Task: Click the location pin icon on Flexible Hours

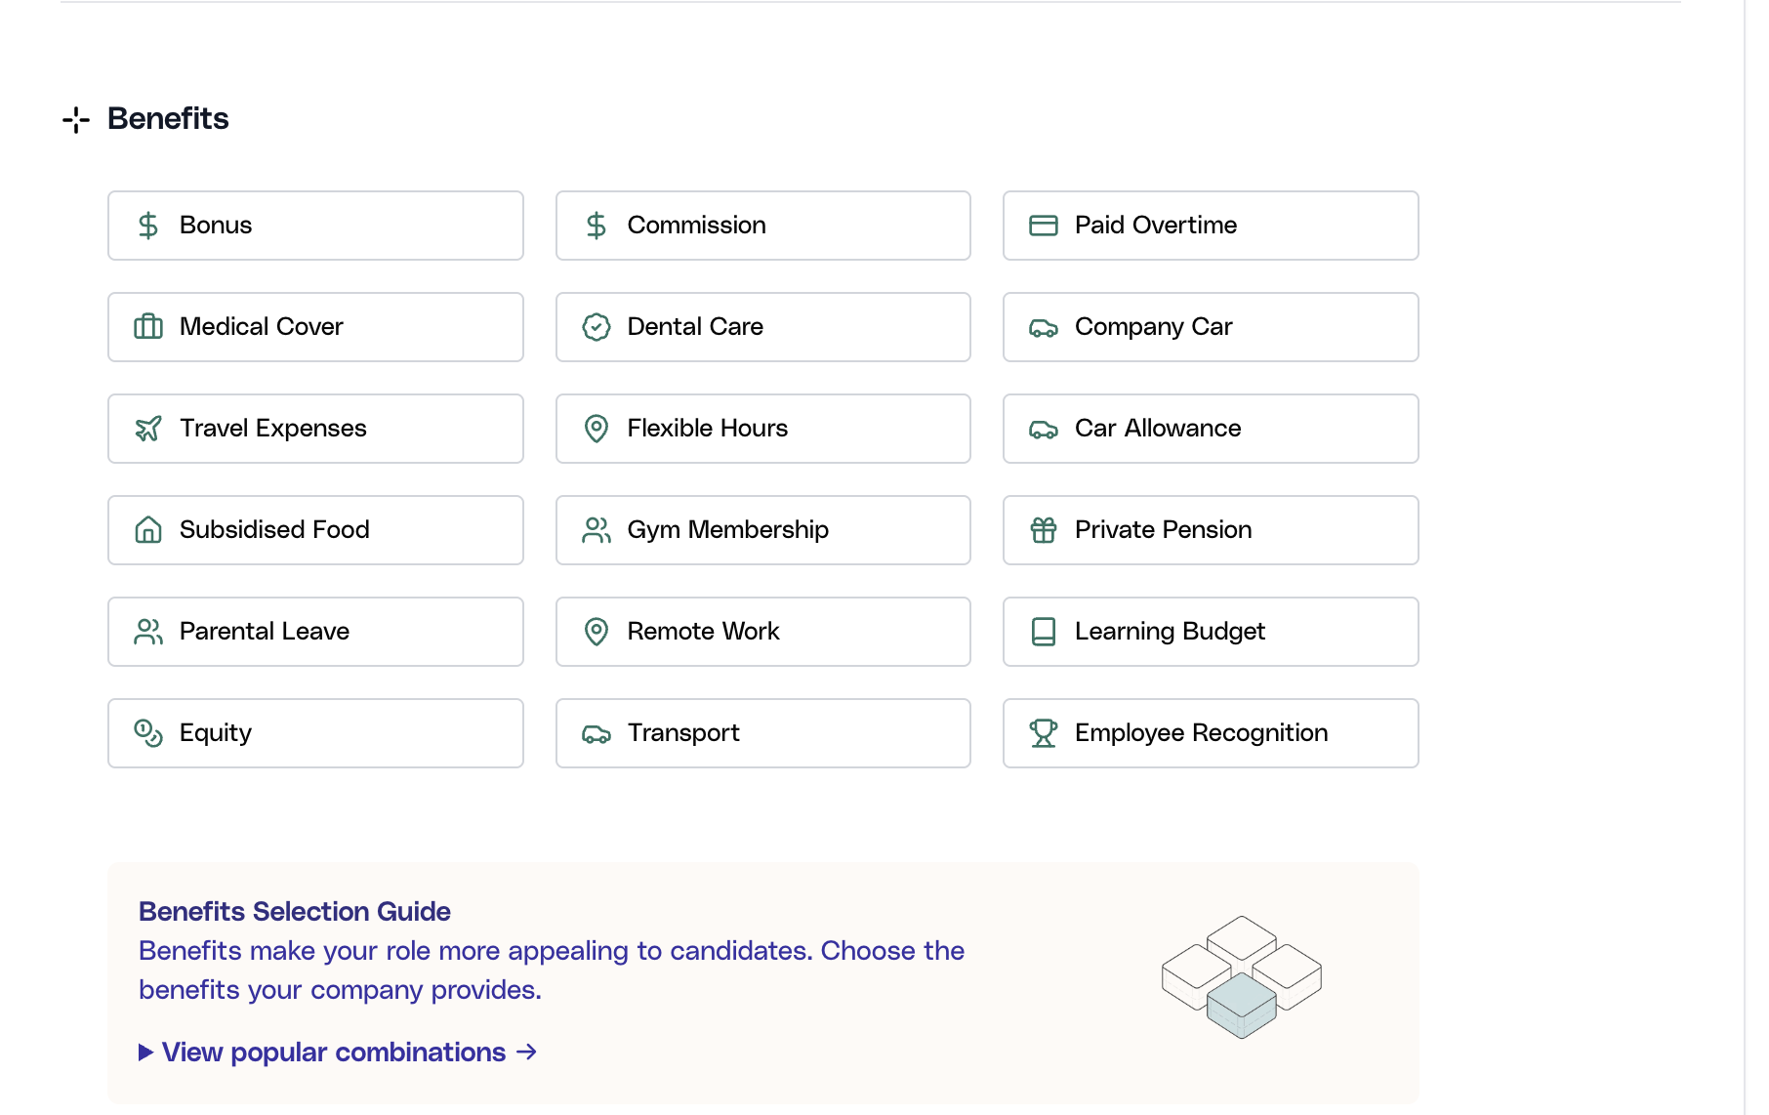Action: pyautogui.click(x=596, y=429)
